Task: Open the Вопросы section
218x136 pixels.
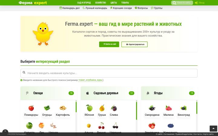Action: [141, 8]
